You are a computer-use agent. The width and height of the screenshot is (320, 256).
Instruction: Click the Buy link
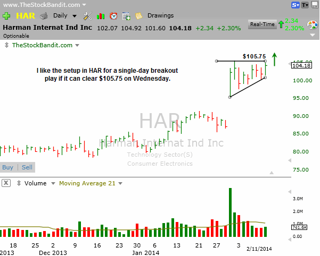(8, 167)
